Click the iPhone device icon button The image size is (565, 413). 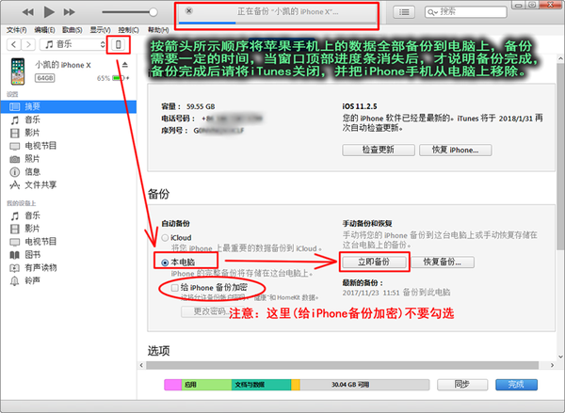[119, 44]
